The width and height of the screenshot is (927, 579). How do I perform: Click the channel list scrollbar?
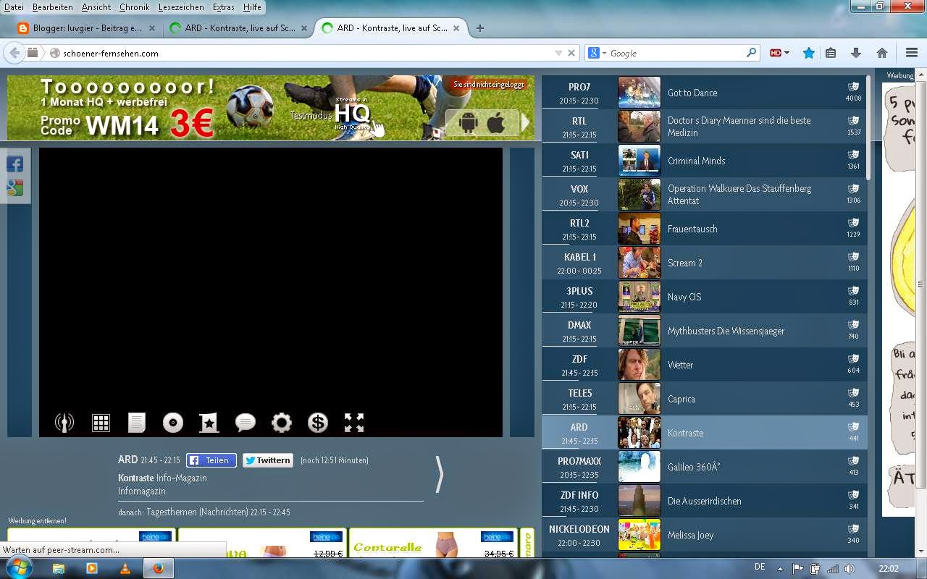click(869, 127)
